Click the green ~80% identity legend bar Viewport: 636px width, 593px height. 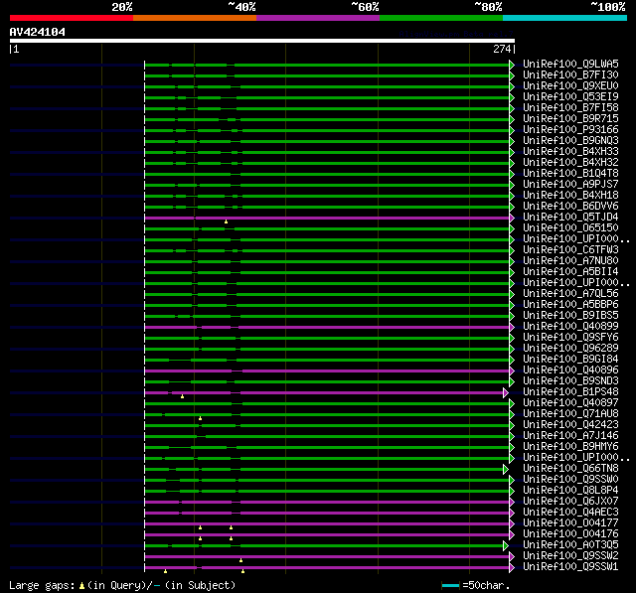click(441, 18)
